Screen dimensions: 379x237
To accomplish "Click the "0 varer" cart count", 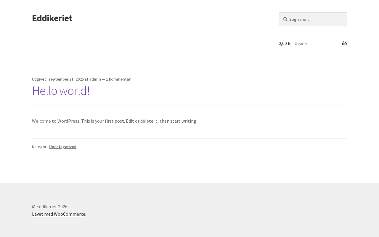I will tap(301, 44).
